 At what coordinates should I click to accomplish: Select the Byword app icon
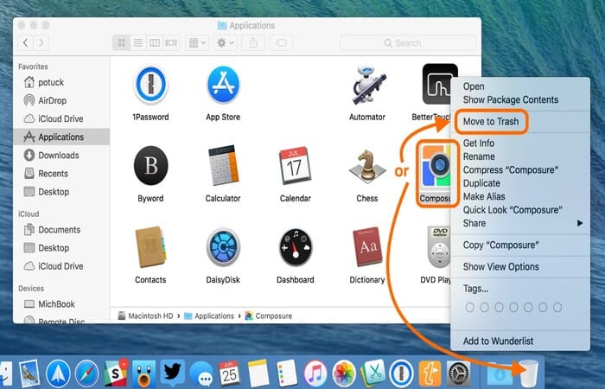pyautogui.click(x=150, y=166)
